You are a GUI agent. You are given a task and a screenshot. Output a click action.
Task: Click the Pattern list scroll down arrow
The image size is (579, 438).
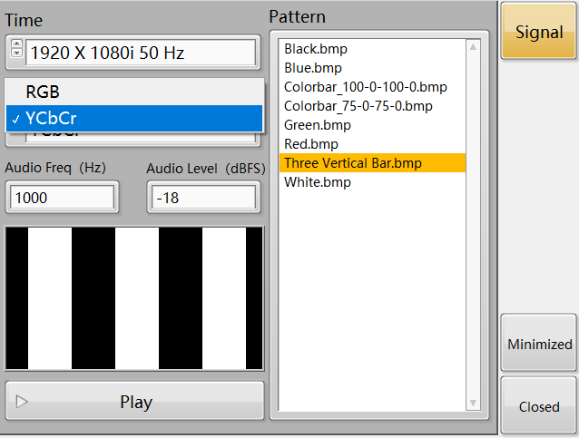[473, 402]
